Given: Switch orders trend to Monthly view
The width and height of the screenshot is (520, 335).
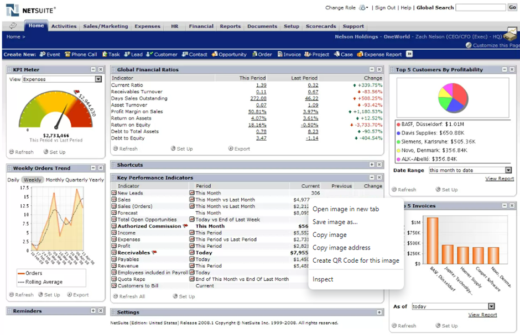Looking at the screenshot, I should (55, 180).
